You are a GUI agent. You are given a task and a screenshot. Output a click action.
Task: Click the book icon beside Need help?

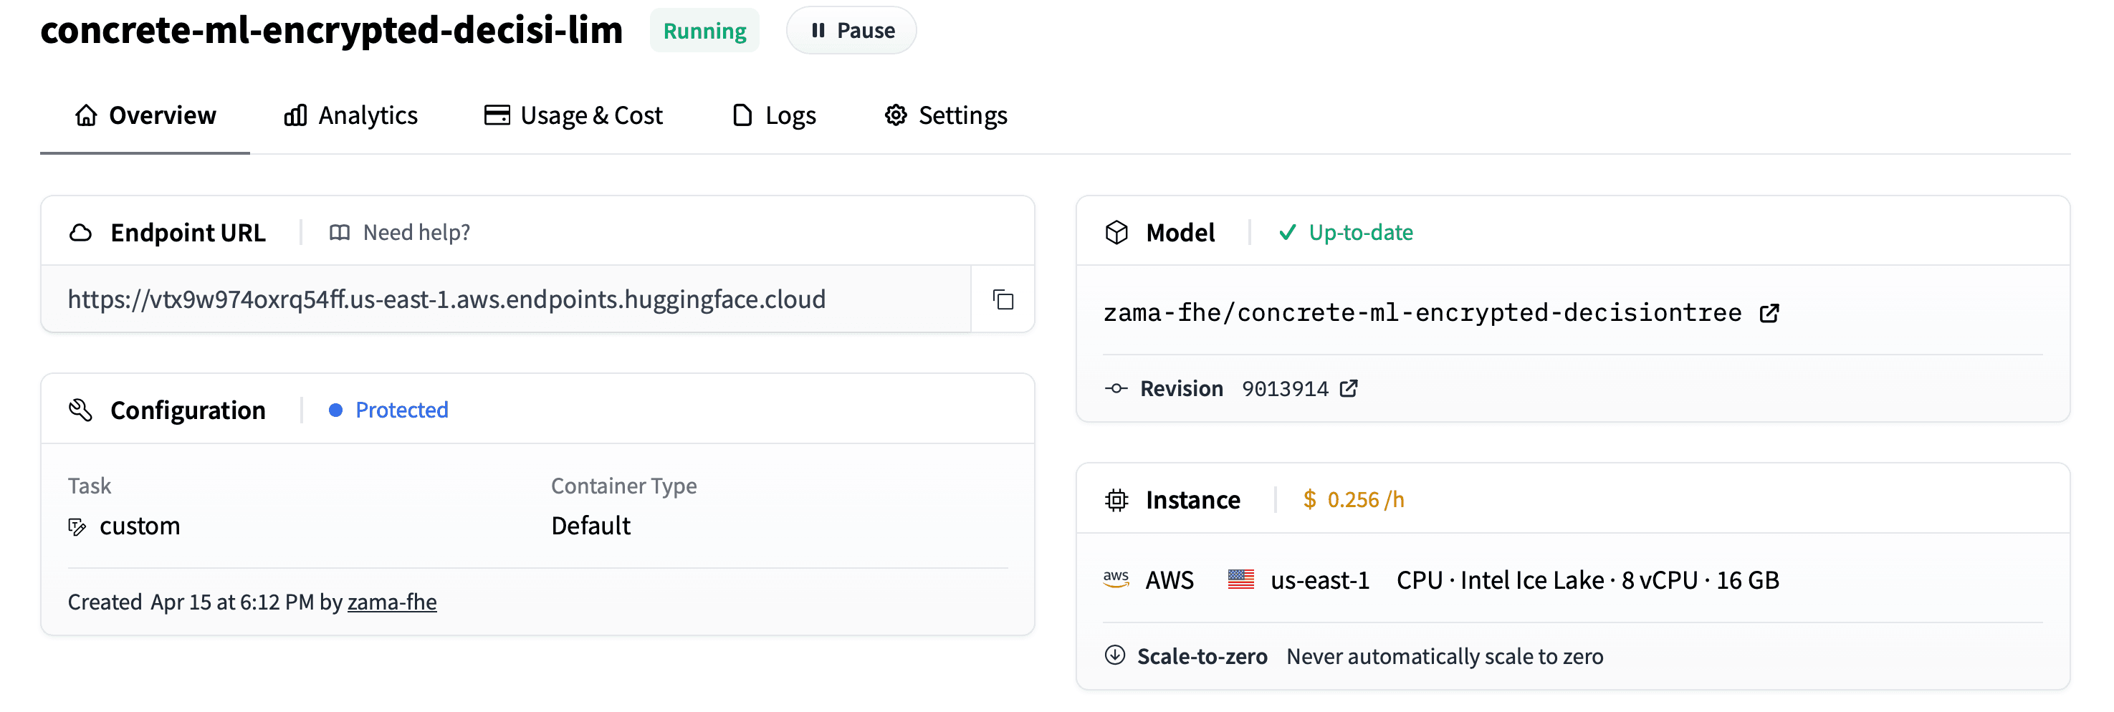[x=339, y=233]
